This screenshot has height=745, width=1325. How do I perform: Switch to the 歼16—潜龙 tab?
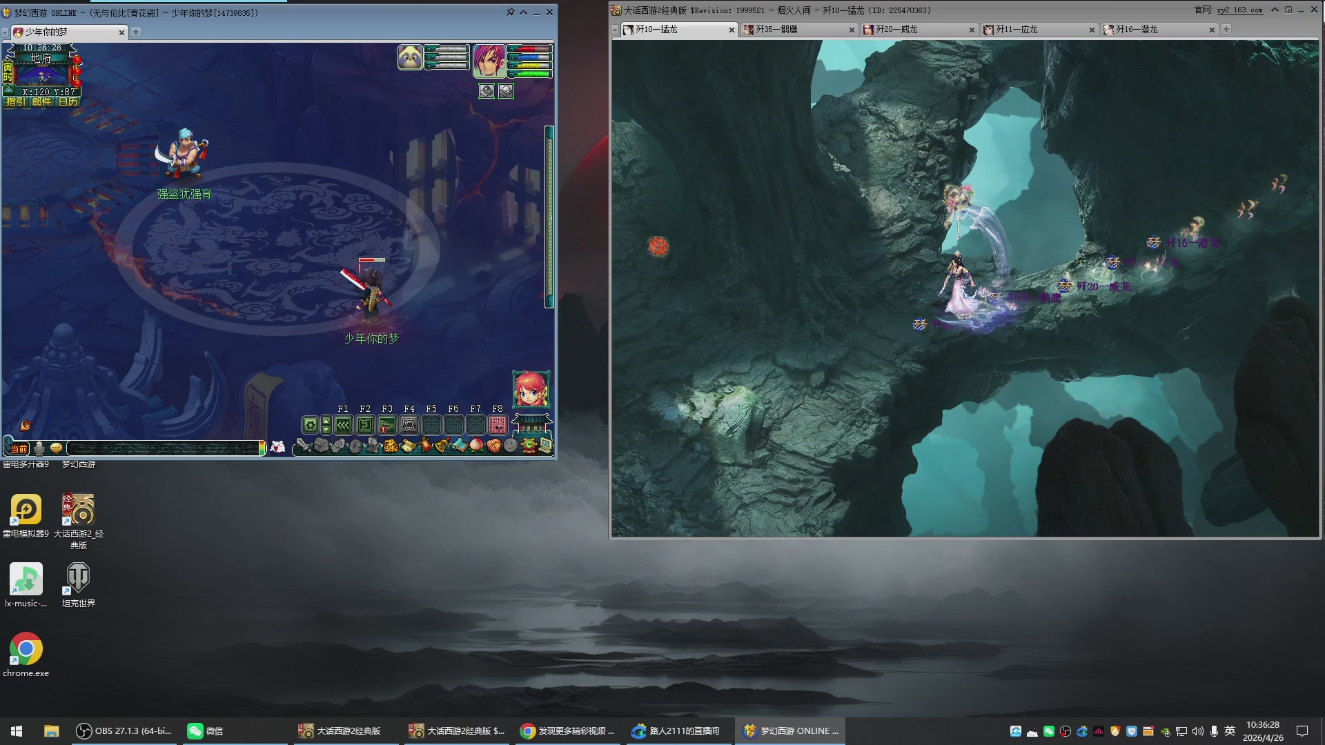(x=1159, y=30)
